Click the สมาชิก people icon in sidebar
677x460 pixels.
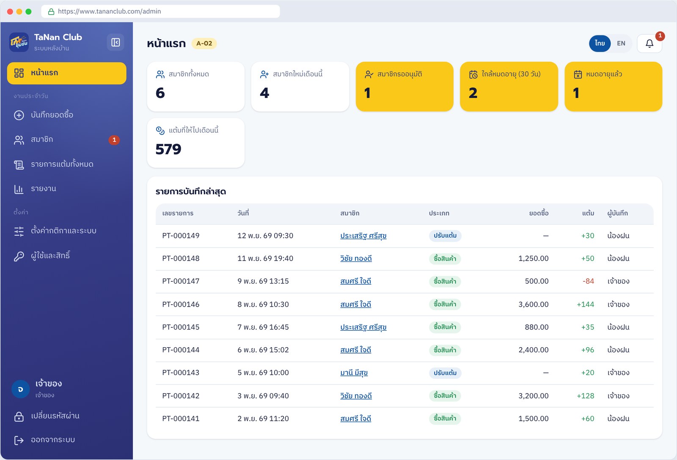coord(19,140)
